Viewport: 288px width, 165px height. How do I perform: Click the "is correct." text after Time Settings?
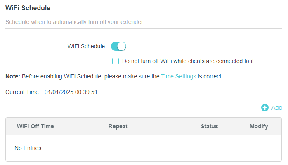tap(210, 76)
